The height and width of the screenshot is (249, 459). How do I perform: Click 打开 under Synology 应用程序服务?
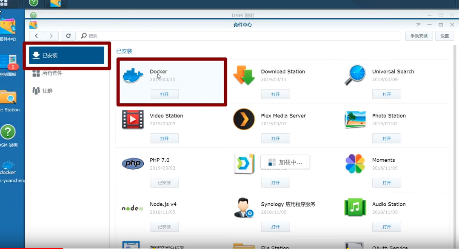pos(276,227)
